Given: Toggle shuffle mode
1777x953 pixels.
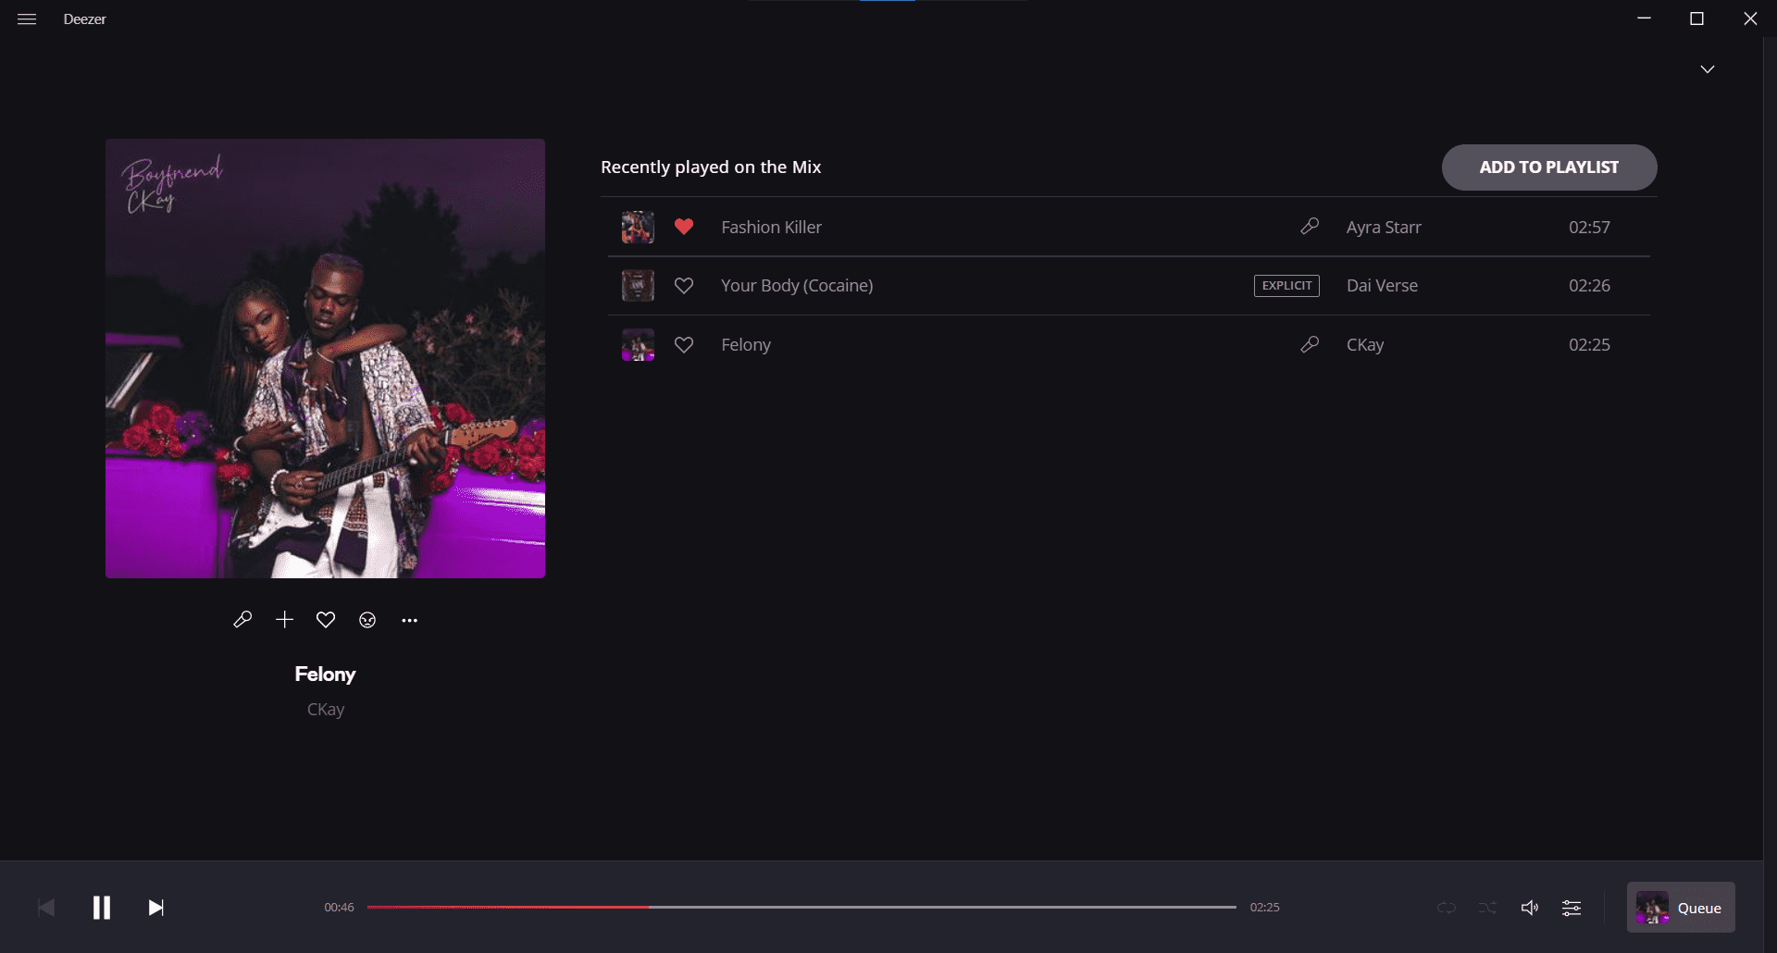Looking at the screenshot, I should click(x=1487, y=908).
